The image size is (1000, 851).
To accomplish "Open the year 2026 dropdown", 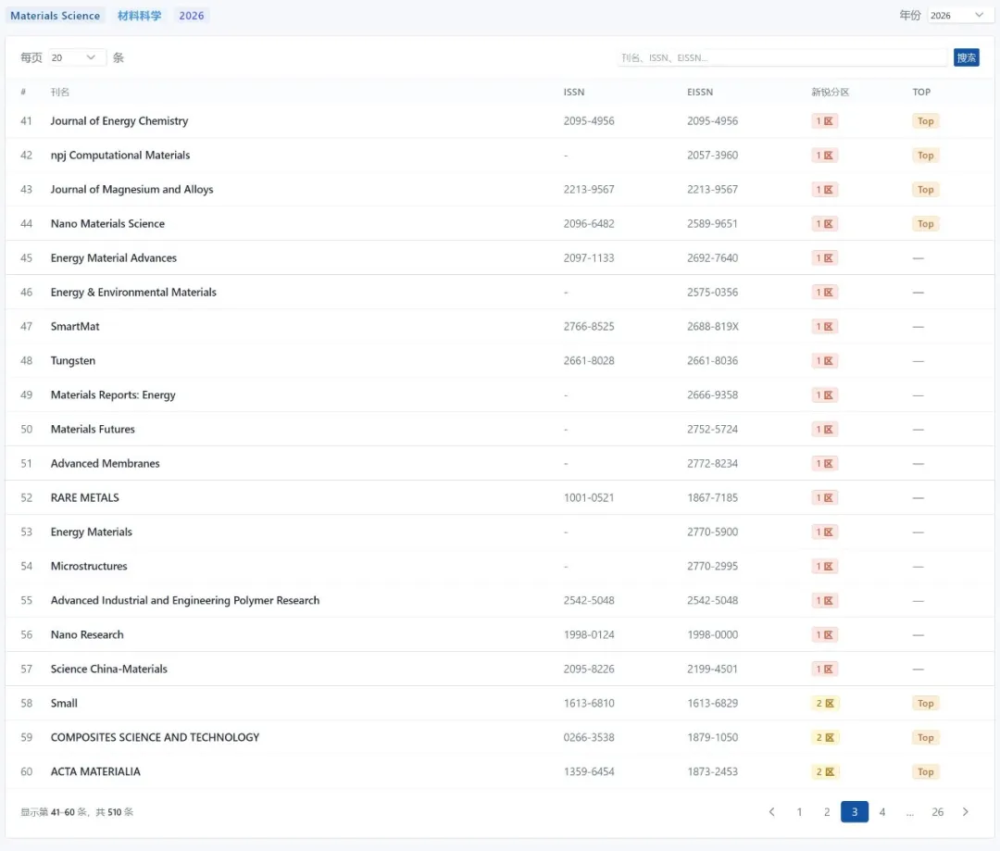I will pos(957,16).
